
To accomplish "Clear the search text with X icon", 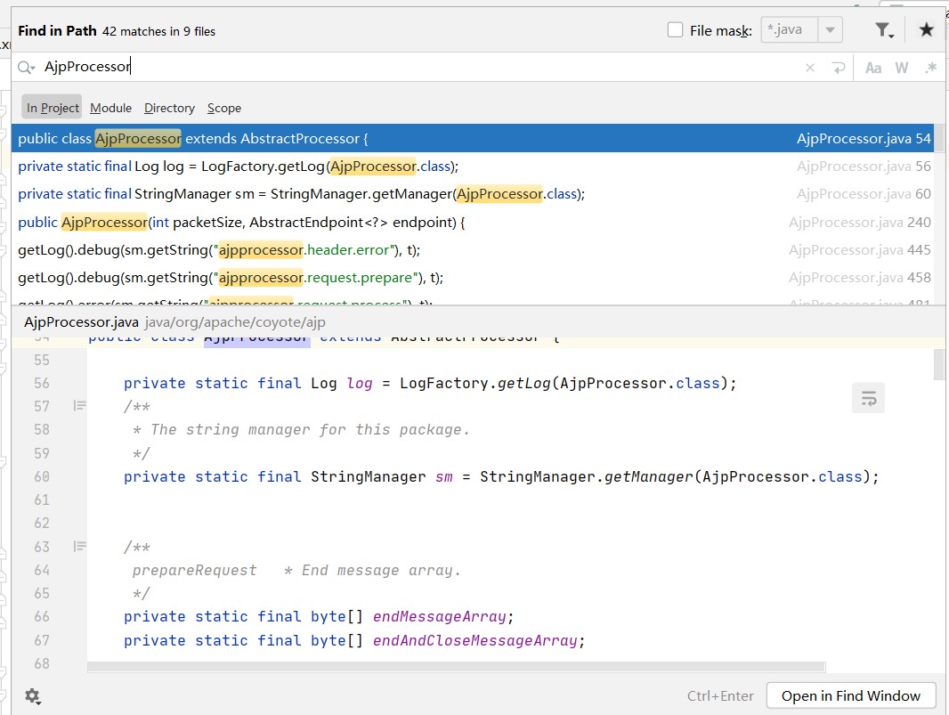I will click(x=810, y=68).
